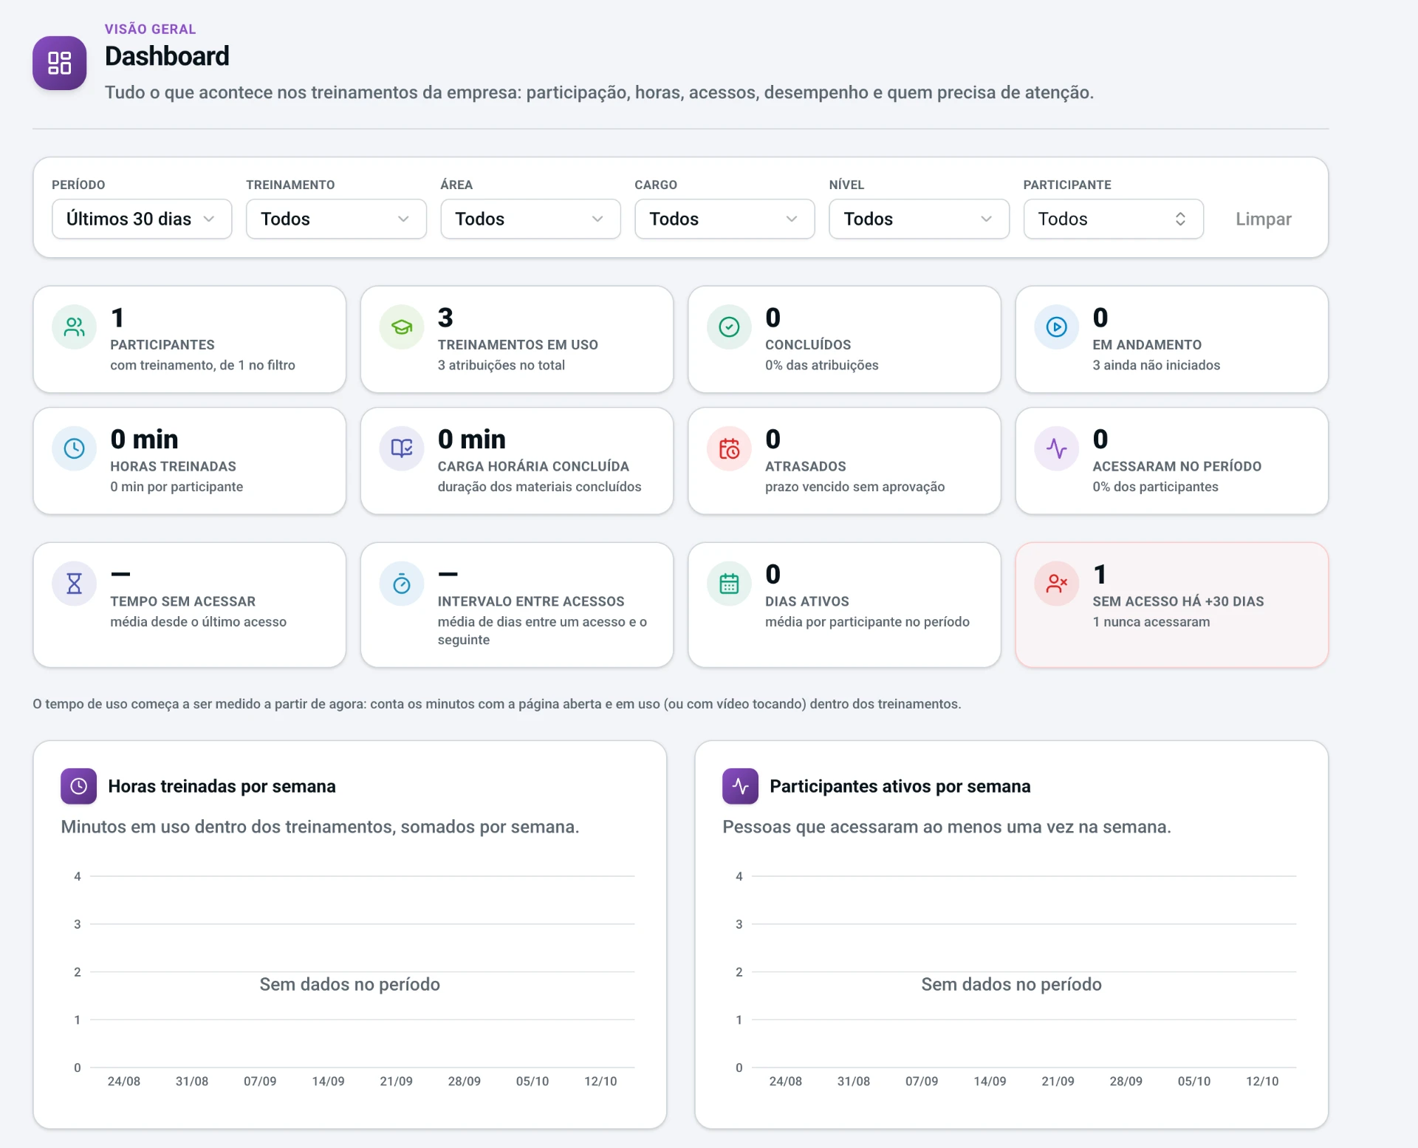Click the graduation cap icon for Treinamentos em uso
The width and height of the screenshot is (1418, 1148).
[x=402, y=327]
